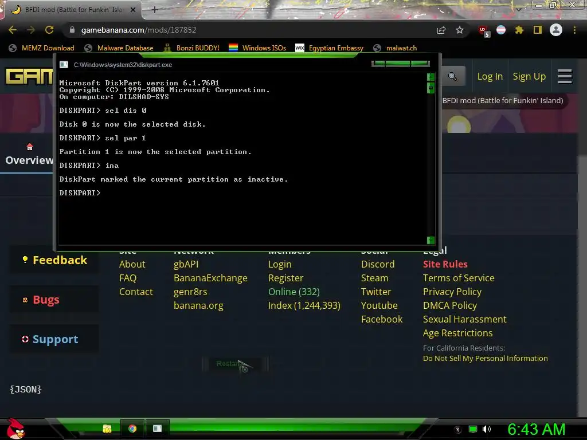
Task: Click the diskpart window title bar icon
Action: (x=64, y=65)
